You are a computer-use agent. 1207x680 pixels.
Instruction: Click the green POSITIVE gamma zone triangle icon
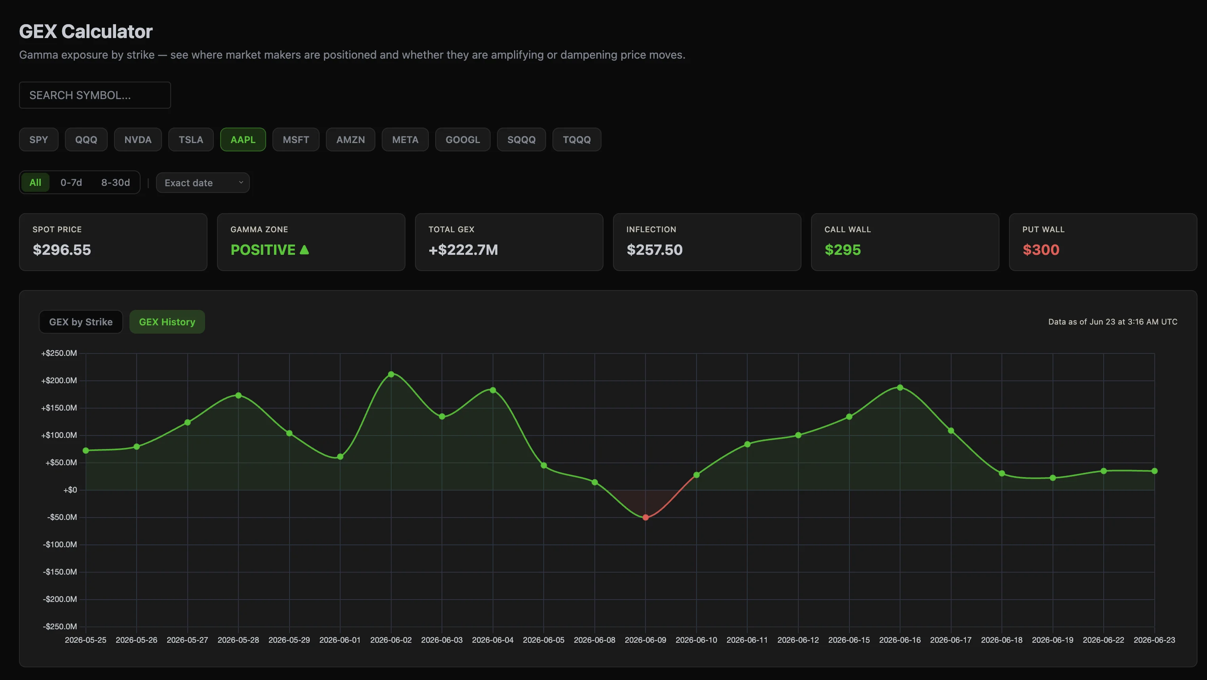click(304, 250)
